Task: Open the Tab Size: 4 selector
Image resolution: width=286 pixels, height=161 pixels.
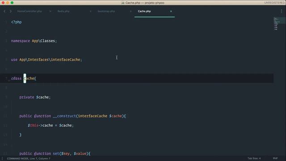Action: (254, 158)
